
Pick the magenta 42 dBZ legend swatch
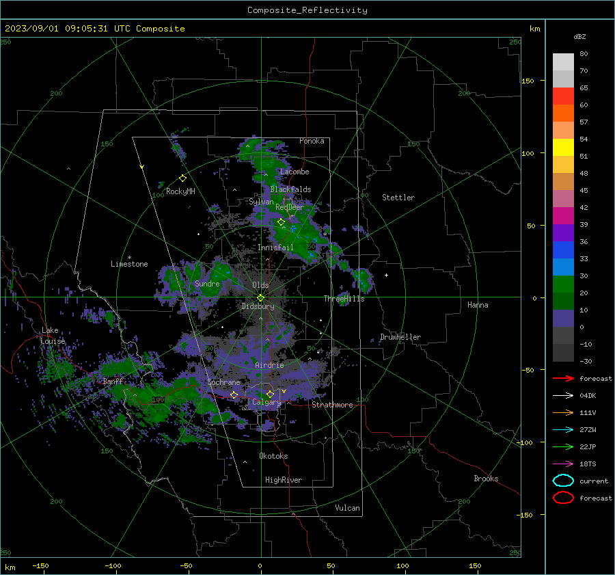coord(563,215)
